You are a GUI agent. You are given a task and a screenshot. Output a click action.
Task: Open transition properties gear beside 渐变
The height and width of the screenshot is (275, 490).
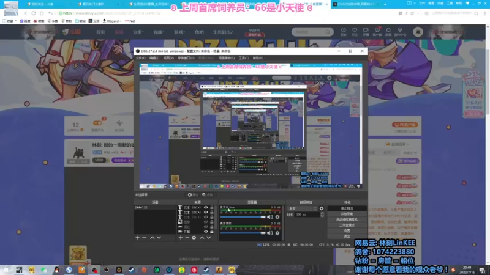point(322,208)
